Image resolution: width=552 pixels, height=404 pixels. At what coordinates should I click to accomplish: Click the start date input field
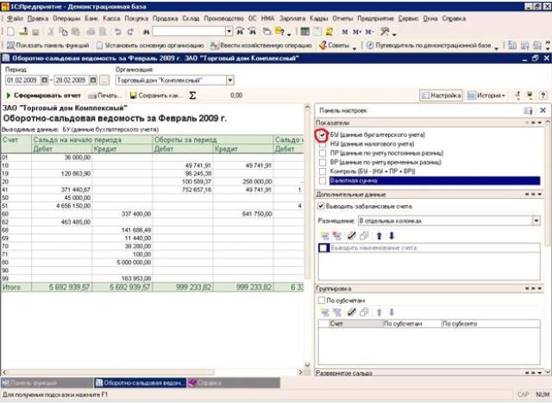(22, 80)
